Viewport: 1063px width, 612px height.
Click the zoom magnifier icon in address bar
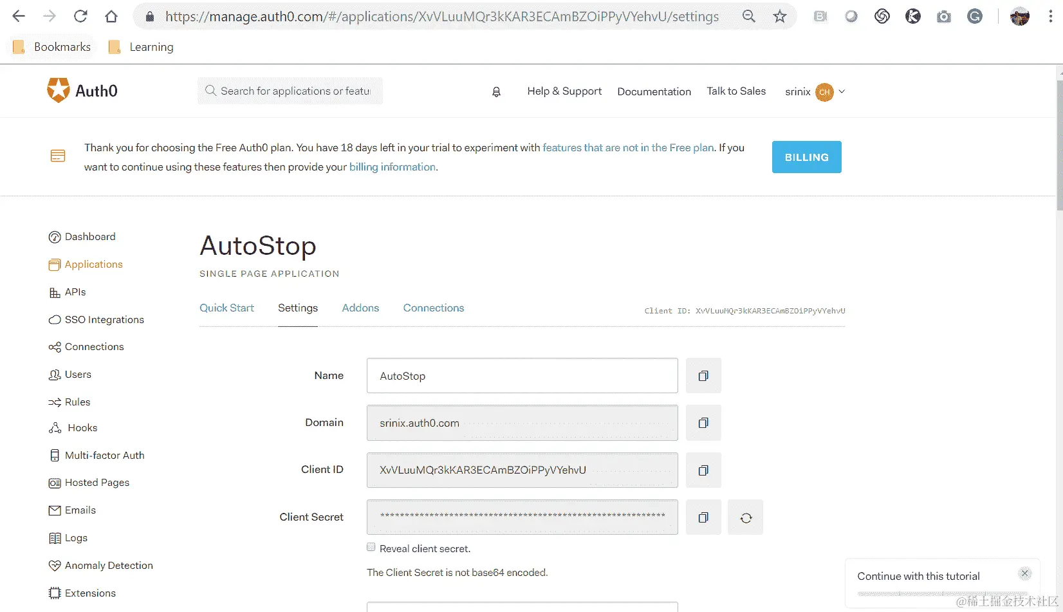pyautogui.click(x=749, y=16)
